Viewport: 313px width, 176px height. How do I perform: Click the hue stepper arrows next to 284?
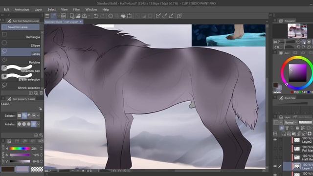tap(41, 149)
